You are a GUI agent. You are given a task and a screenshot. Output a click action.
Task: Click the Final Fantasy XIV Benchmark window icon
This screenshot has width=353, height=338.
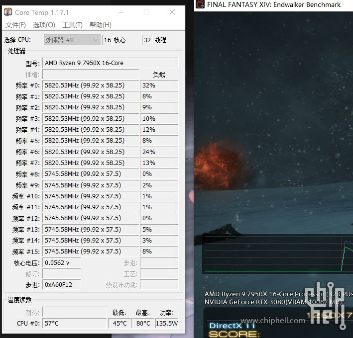point(200,4)
